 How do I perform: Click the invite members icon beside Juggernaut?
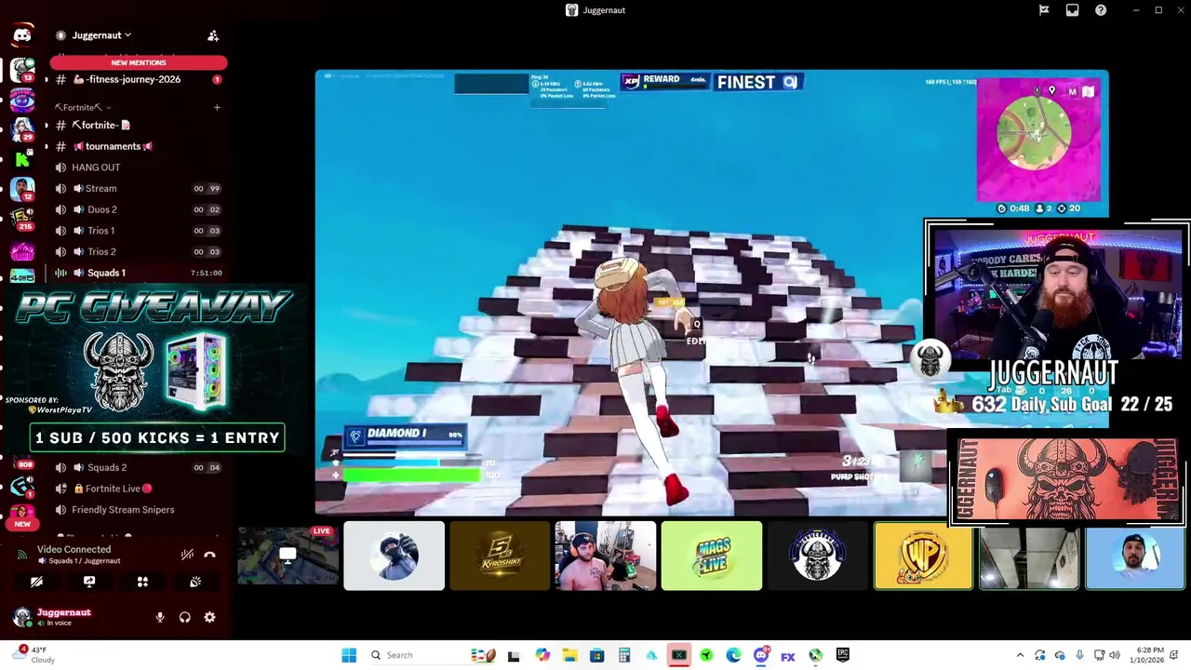pyautogui.click(x=213, y=35)
